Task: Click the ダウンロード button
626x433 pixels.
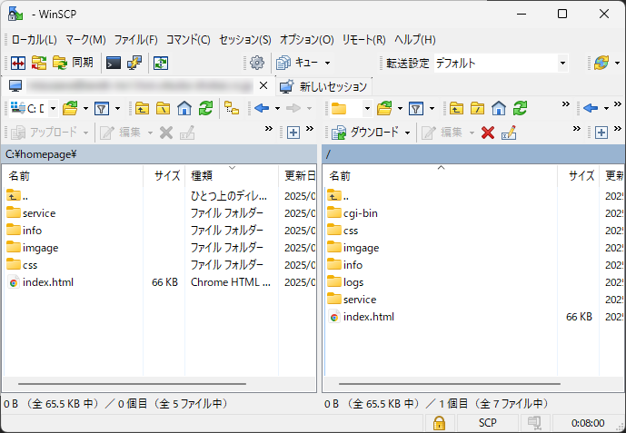Action: point(366,132)
